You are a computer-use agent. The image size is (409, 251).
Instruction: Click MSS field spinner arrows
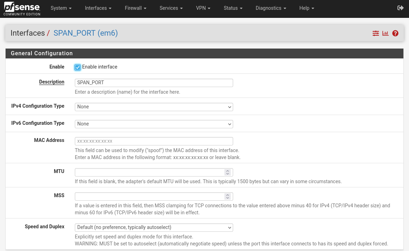tap(228, 196)
